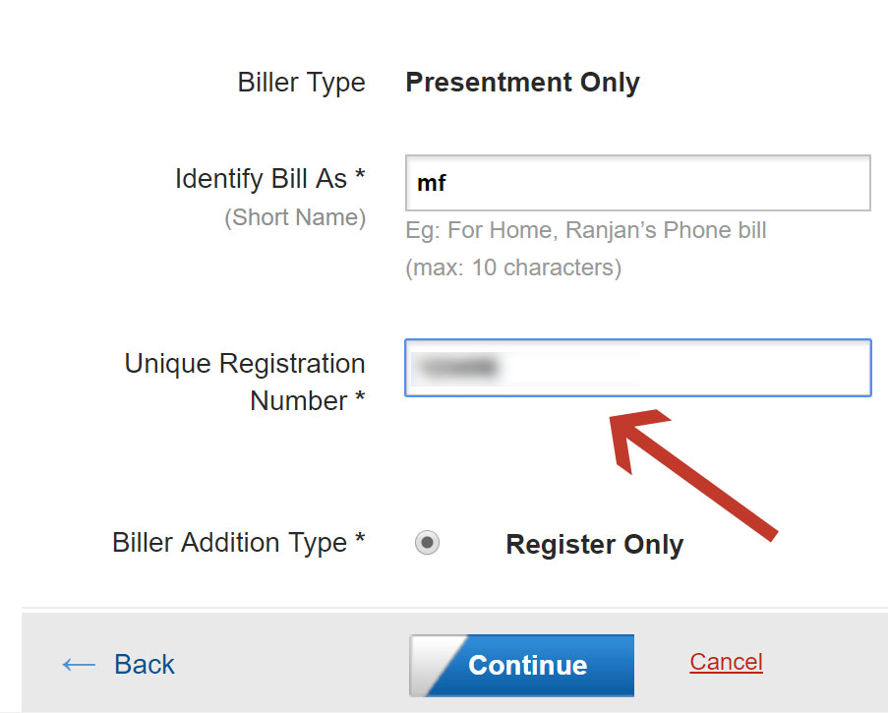Go back using the Back link text

coord(145,665)
